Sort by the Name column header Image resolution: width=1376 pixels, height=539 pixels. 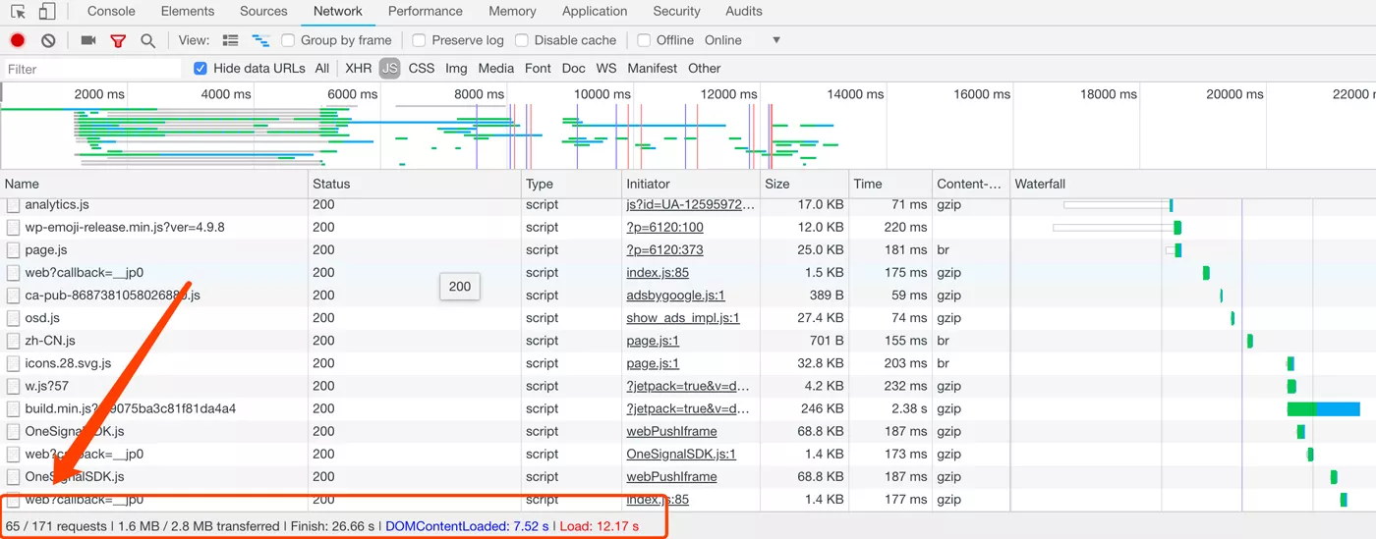tap(154, 184)
